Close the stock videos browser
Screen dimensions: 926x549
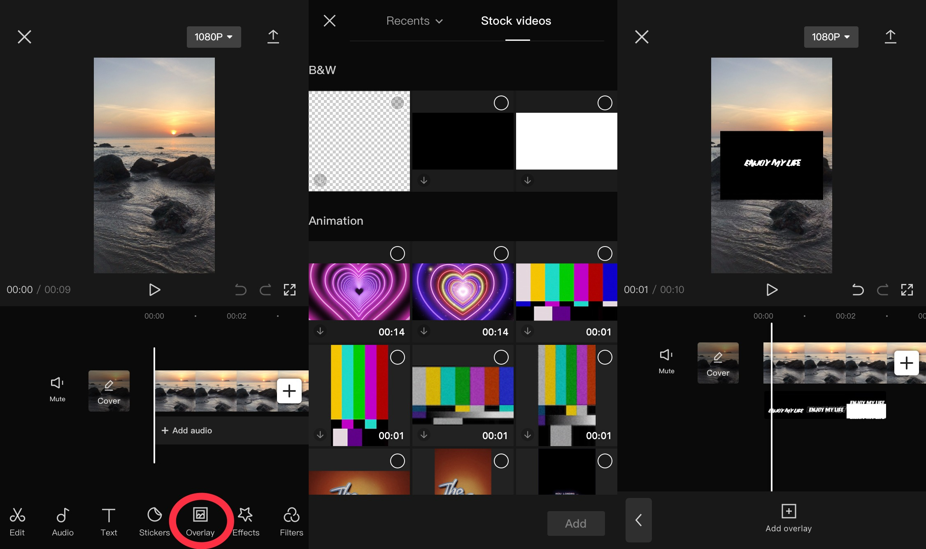[x=329, y=21]
